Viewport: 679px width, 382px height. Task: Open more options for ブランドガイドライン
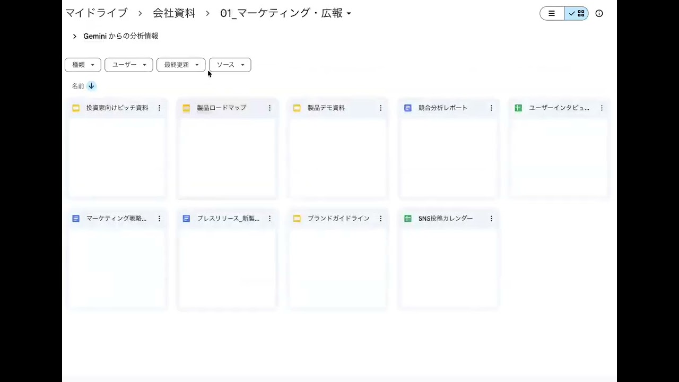click(380, 219)
